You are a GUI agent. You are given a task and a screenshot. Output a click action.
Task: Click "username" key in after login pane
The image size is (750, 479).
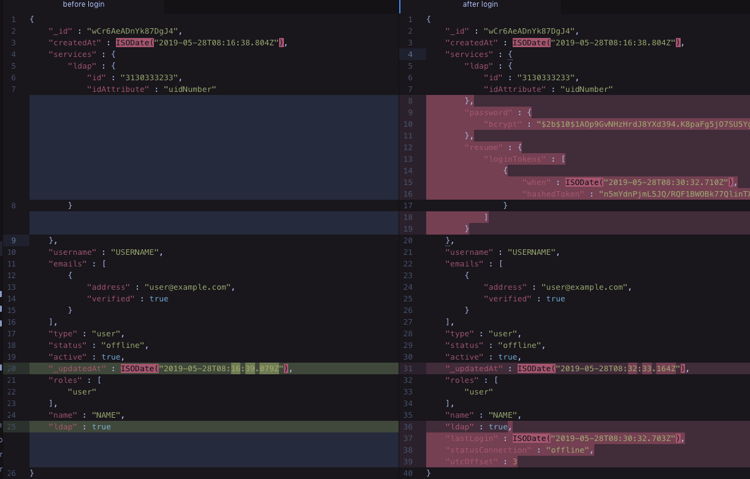469,252
